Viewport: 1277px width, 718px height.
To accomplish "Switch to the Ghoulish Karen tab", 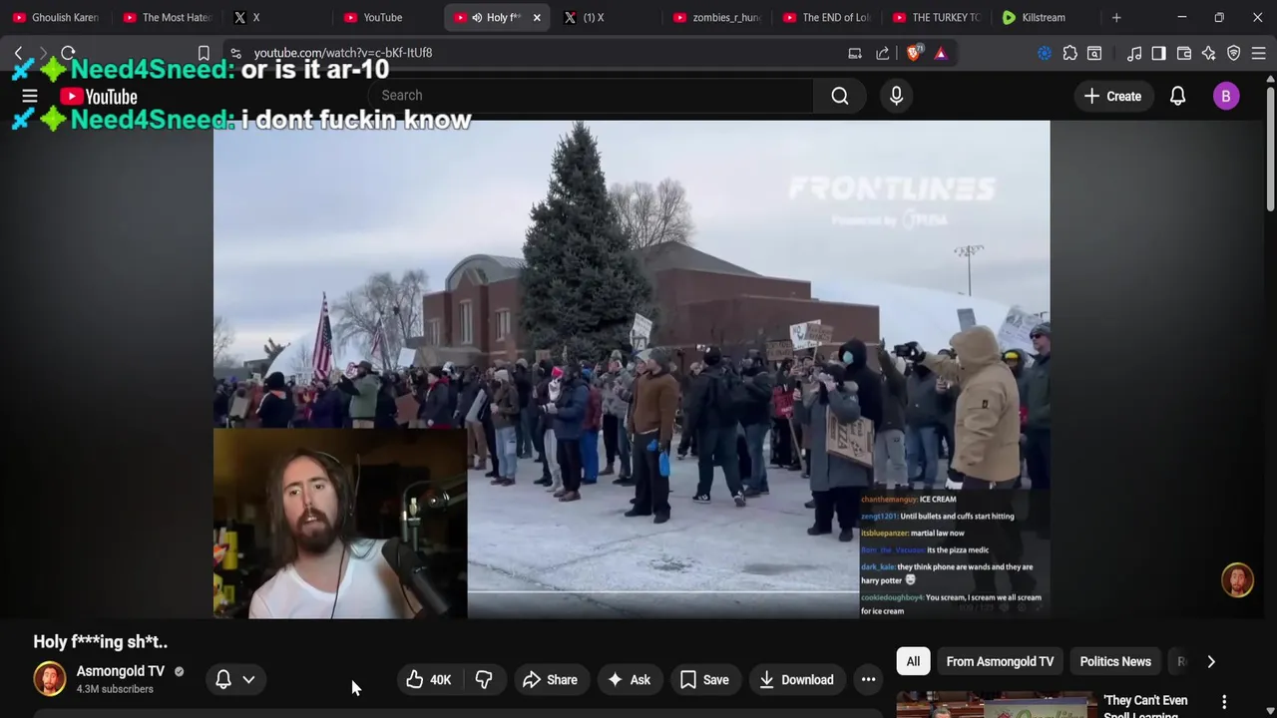I will [56, 17].
